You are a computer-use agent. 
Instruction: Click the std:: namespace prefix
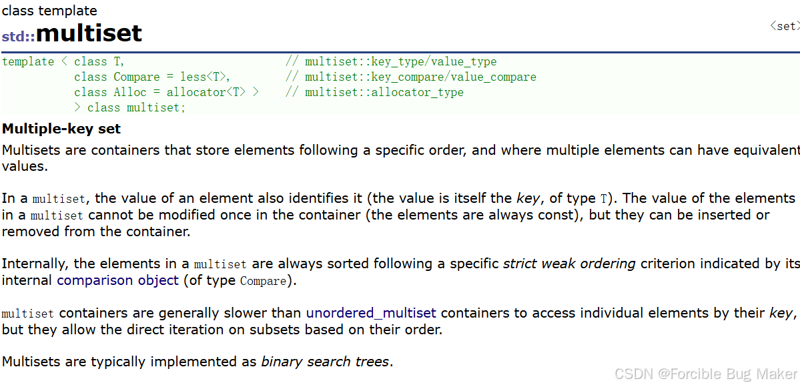(x=19, y=37)
